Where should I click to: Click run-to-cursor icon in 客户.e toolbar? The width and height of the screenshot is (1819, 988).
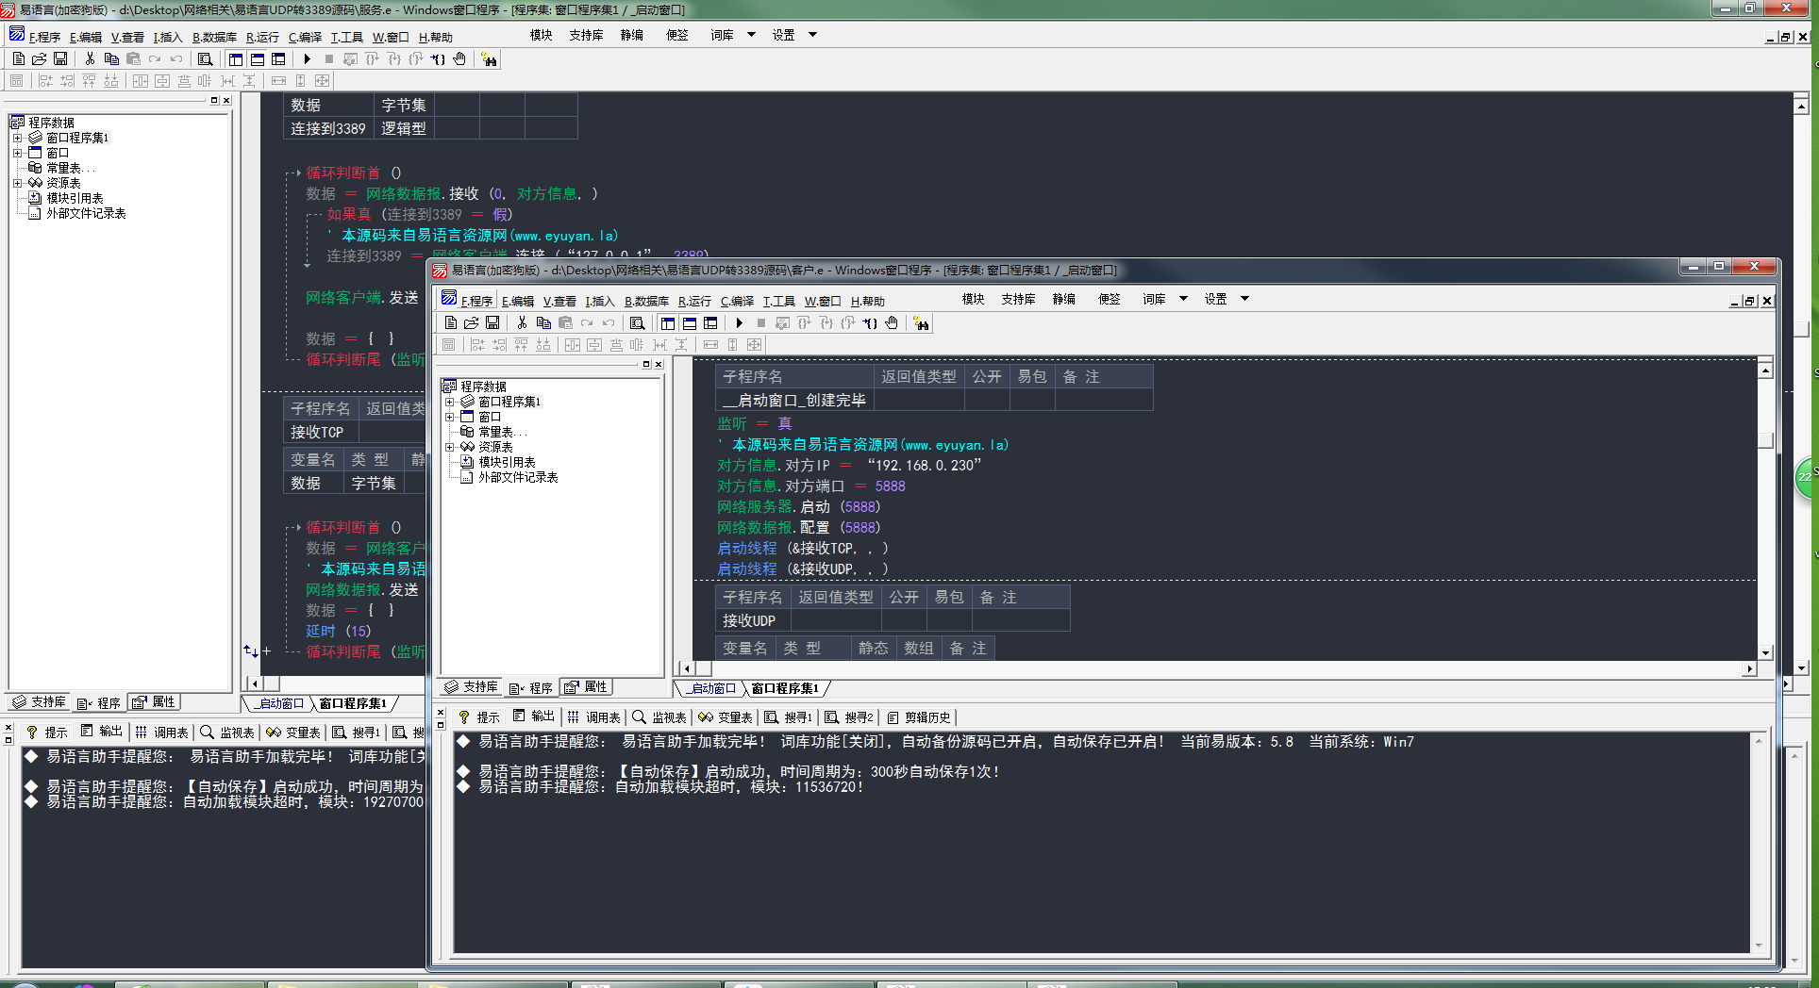click(x=870, y=322)
